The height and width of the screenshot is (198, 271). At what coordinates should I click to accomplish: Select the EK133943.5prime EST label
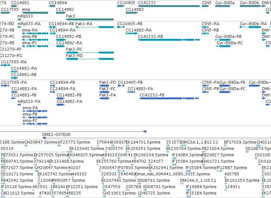click(87, 149)
